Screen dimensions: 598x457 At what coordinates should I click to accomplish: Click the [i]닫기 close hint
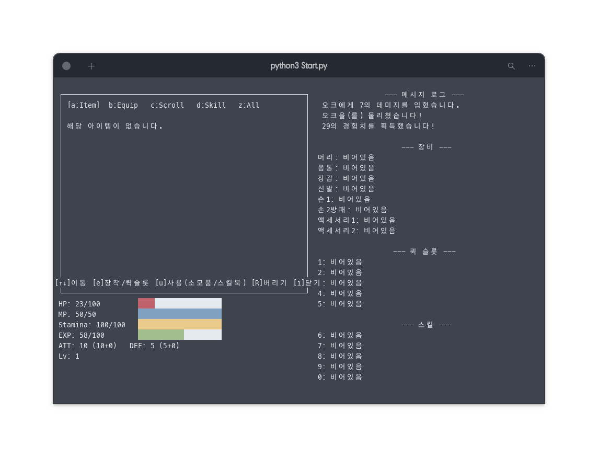click(x=307, y=283)
